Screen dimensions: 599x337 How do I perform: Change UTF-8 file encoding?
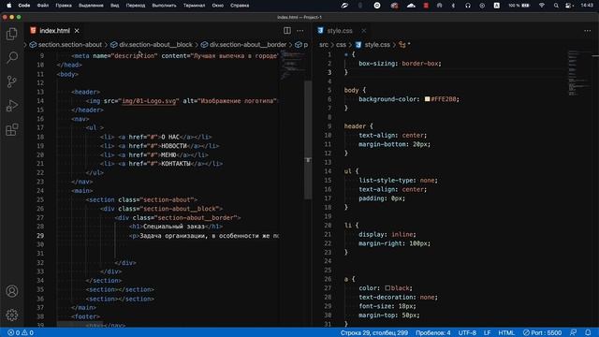[x=467, y=333]
